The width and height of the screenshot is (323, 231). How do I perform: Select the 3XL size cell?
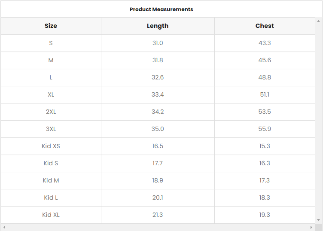tap(51, 129)
